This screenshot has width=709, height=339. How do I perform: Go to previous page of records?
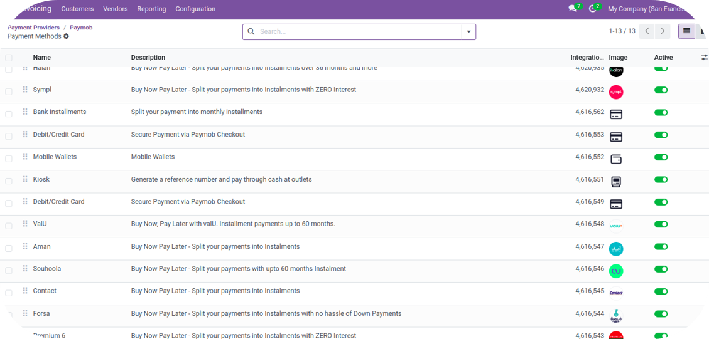tap(647, 31)
